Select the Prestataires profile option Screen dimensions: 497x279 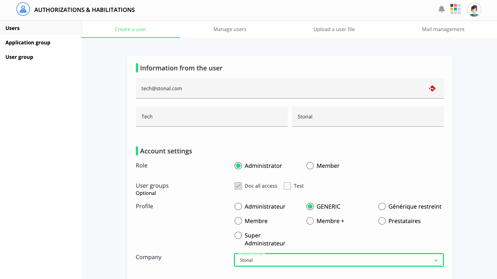pyautogui.click(x=382, y=221)
